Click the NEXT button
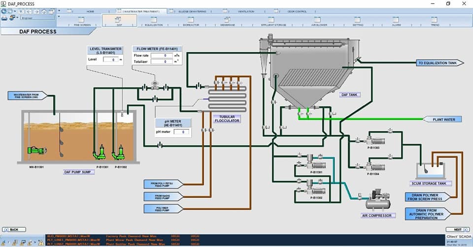 (x=458, y=229)
